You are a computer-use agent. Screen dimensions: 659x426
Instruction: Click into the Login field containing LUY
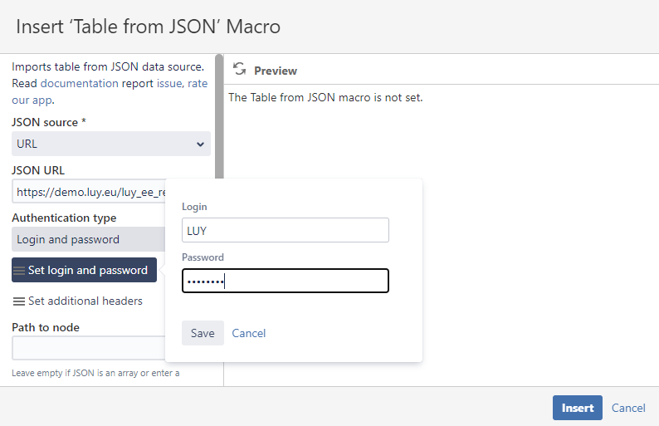[x=285, y=230]
